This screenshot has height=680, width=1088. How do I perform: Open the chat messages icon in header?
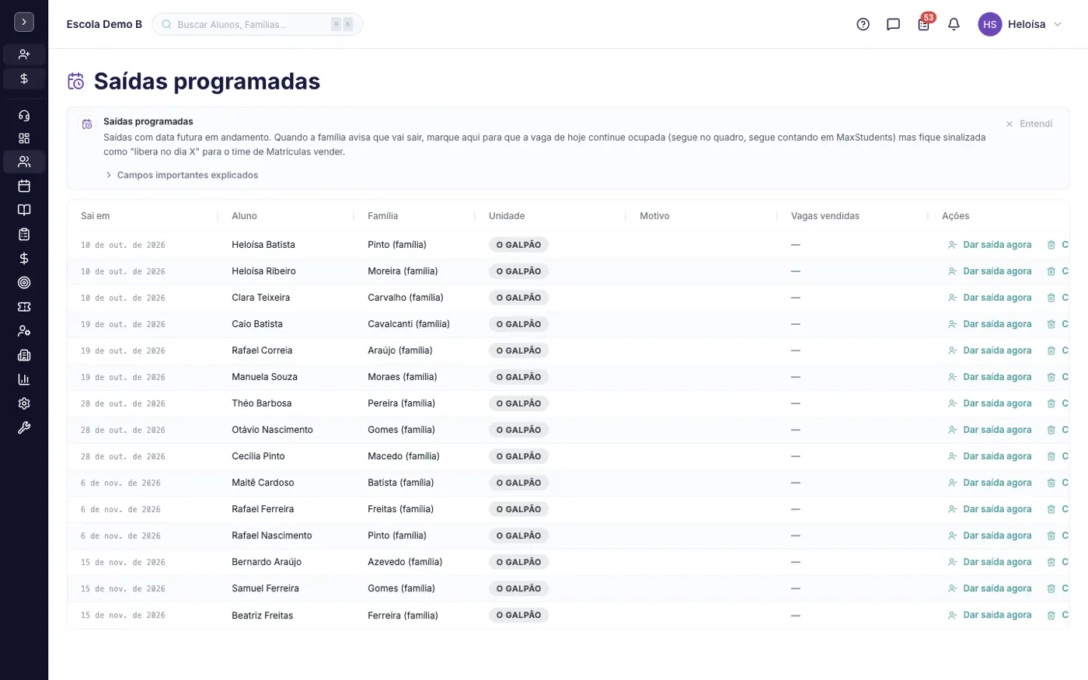click(893, 24)
